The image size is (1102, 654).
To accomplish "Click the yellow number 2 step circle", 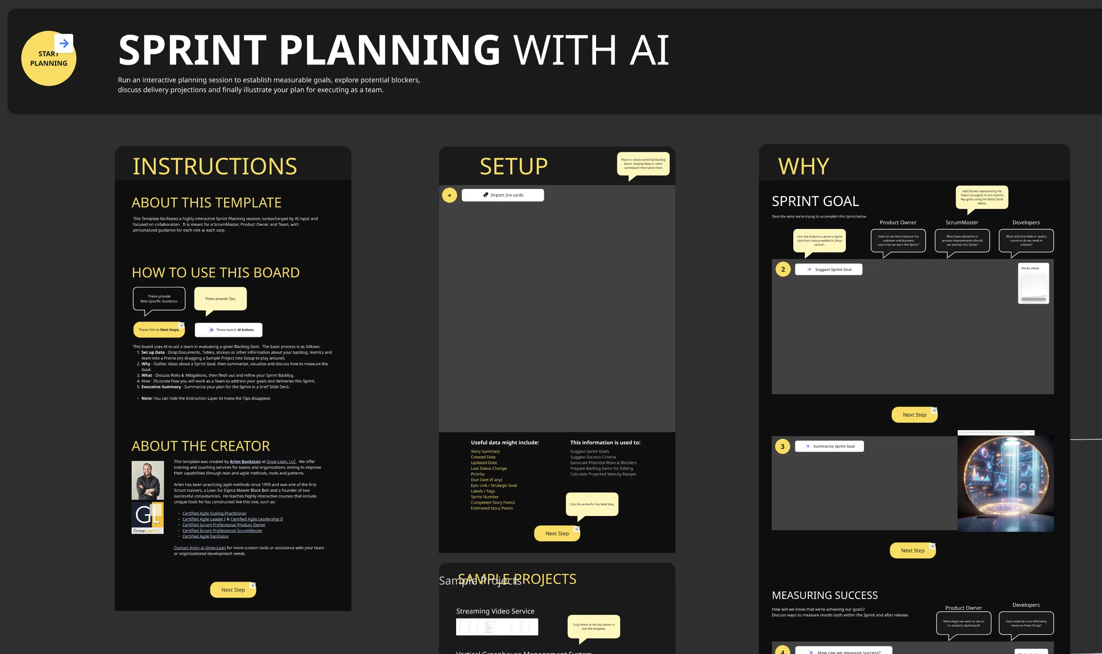I will tap(783, 269).
